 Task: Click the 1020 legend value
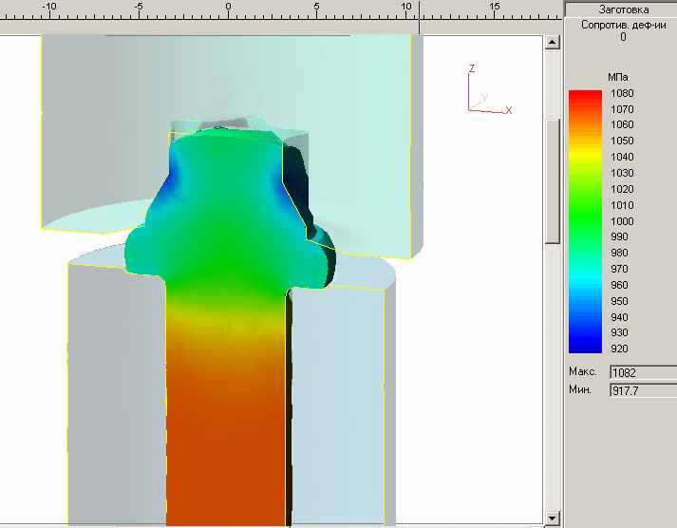(622, 189)
